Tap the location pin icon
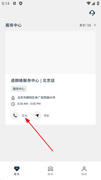Viewport: 101px width, 180px height. pos(13,98)
